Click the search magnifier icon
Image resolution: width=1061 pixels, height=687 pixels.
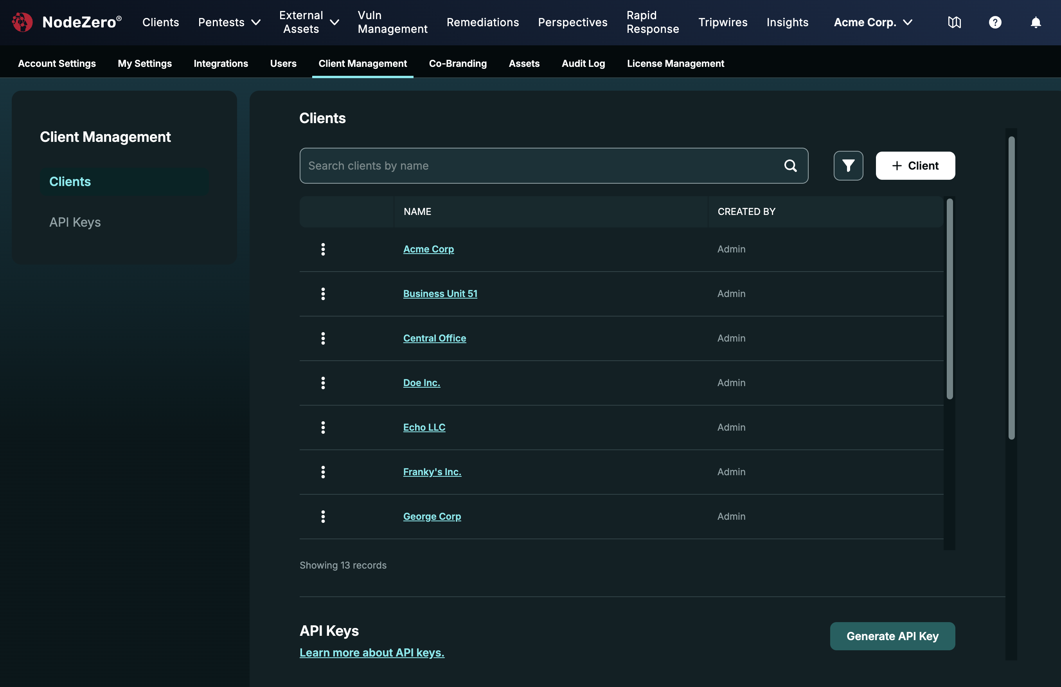tap(790, 166)
